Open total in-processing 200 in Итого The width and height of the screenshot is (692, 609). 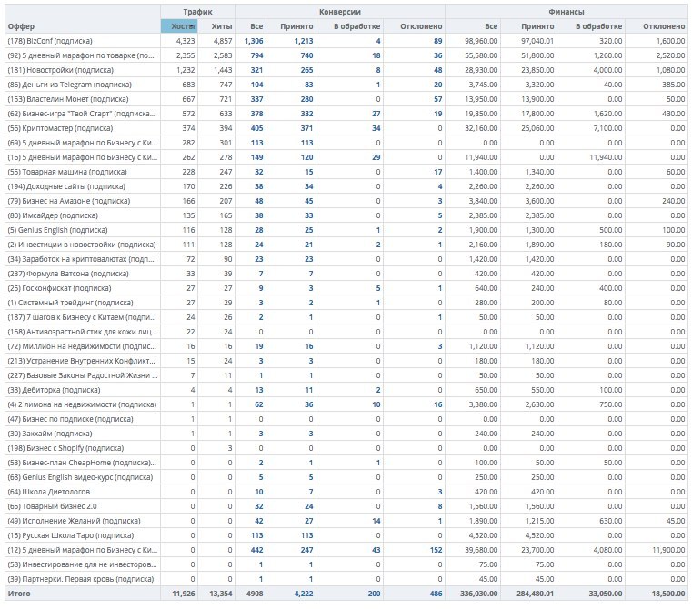coord(375,594)
